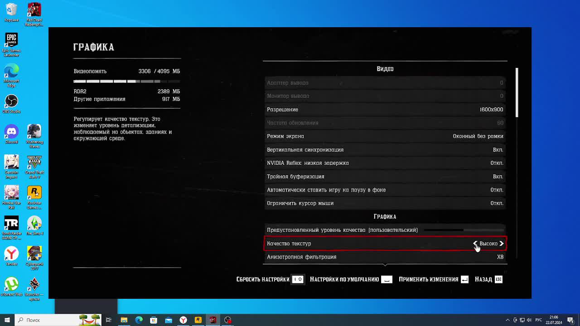Image resolution: width=580 pixels, height=326 pixels.
Task: Launch Honkai Star Rail desktop shortcut
Action: click(x=11, y=197)
